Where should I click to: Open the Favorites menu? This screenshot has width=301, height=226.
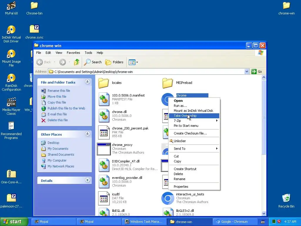[73, 53]
